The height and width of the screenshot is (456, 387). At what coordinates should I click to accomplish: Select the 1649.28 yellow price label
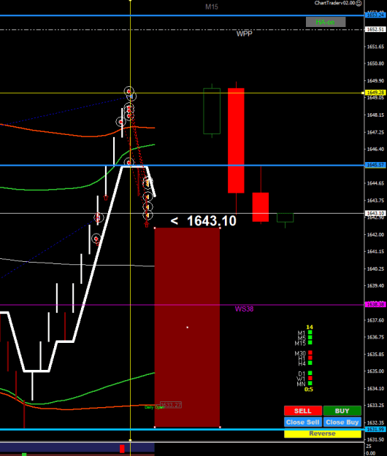[375, 93]
